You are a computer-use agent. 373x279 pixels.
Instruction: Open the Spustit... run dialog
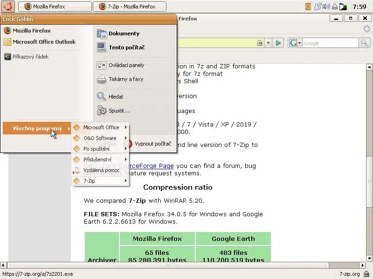click(113, 111)
